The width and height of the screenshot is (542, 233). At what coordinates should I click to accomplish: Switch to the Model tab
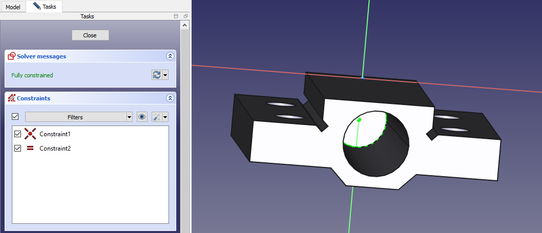pos(13,7)
